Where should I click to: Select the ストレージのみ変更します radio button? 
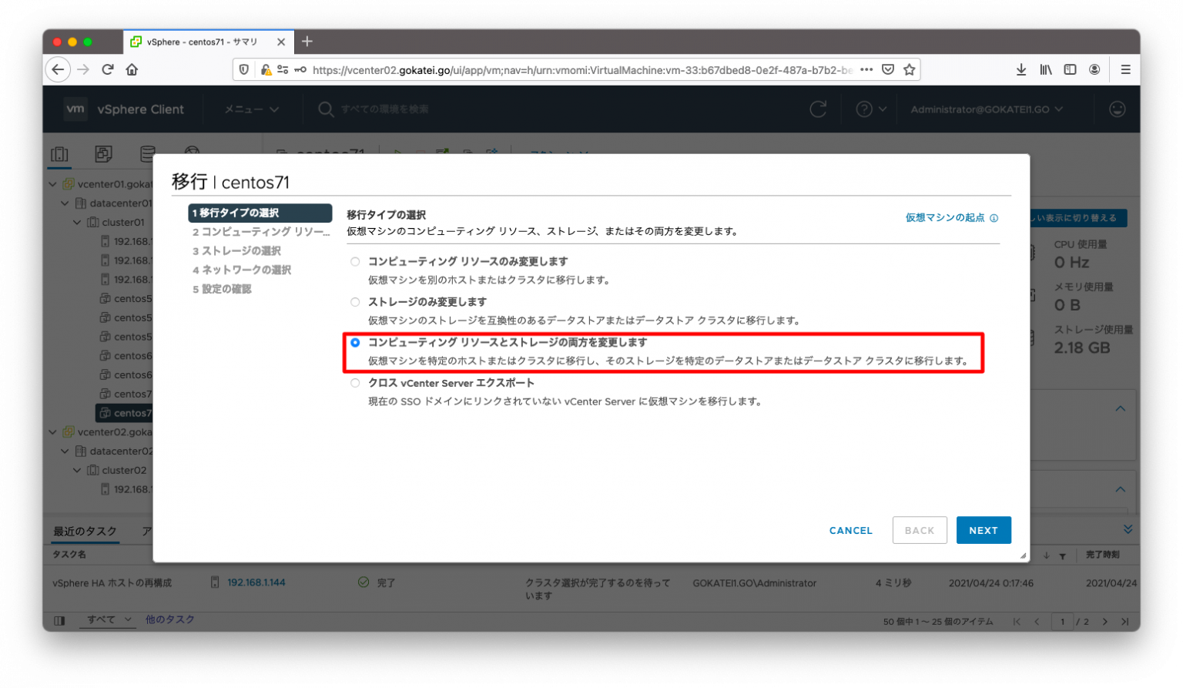tap(355, 302)
